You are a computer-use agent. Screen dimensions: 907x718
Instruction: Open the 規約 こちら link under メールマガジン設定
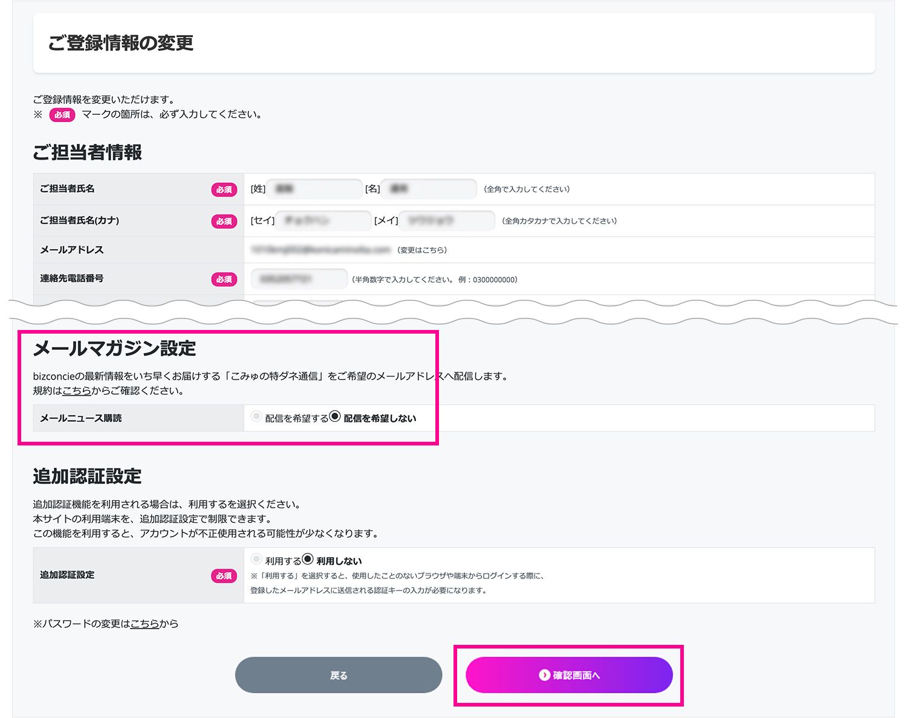(x=77, y=391)
